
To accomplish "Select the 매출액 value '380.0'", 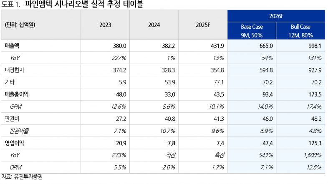I will coord(119,46).
